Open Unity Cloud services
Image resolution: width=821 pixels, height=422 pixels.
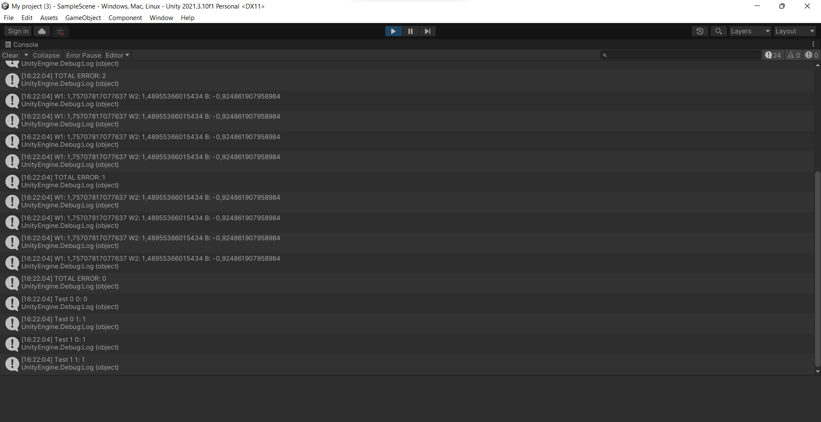(41, 31)
